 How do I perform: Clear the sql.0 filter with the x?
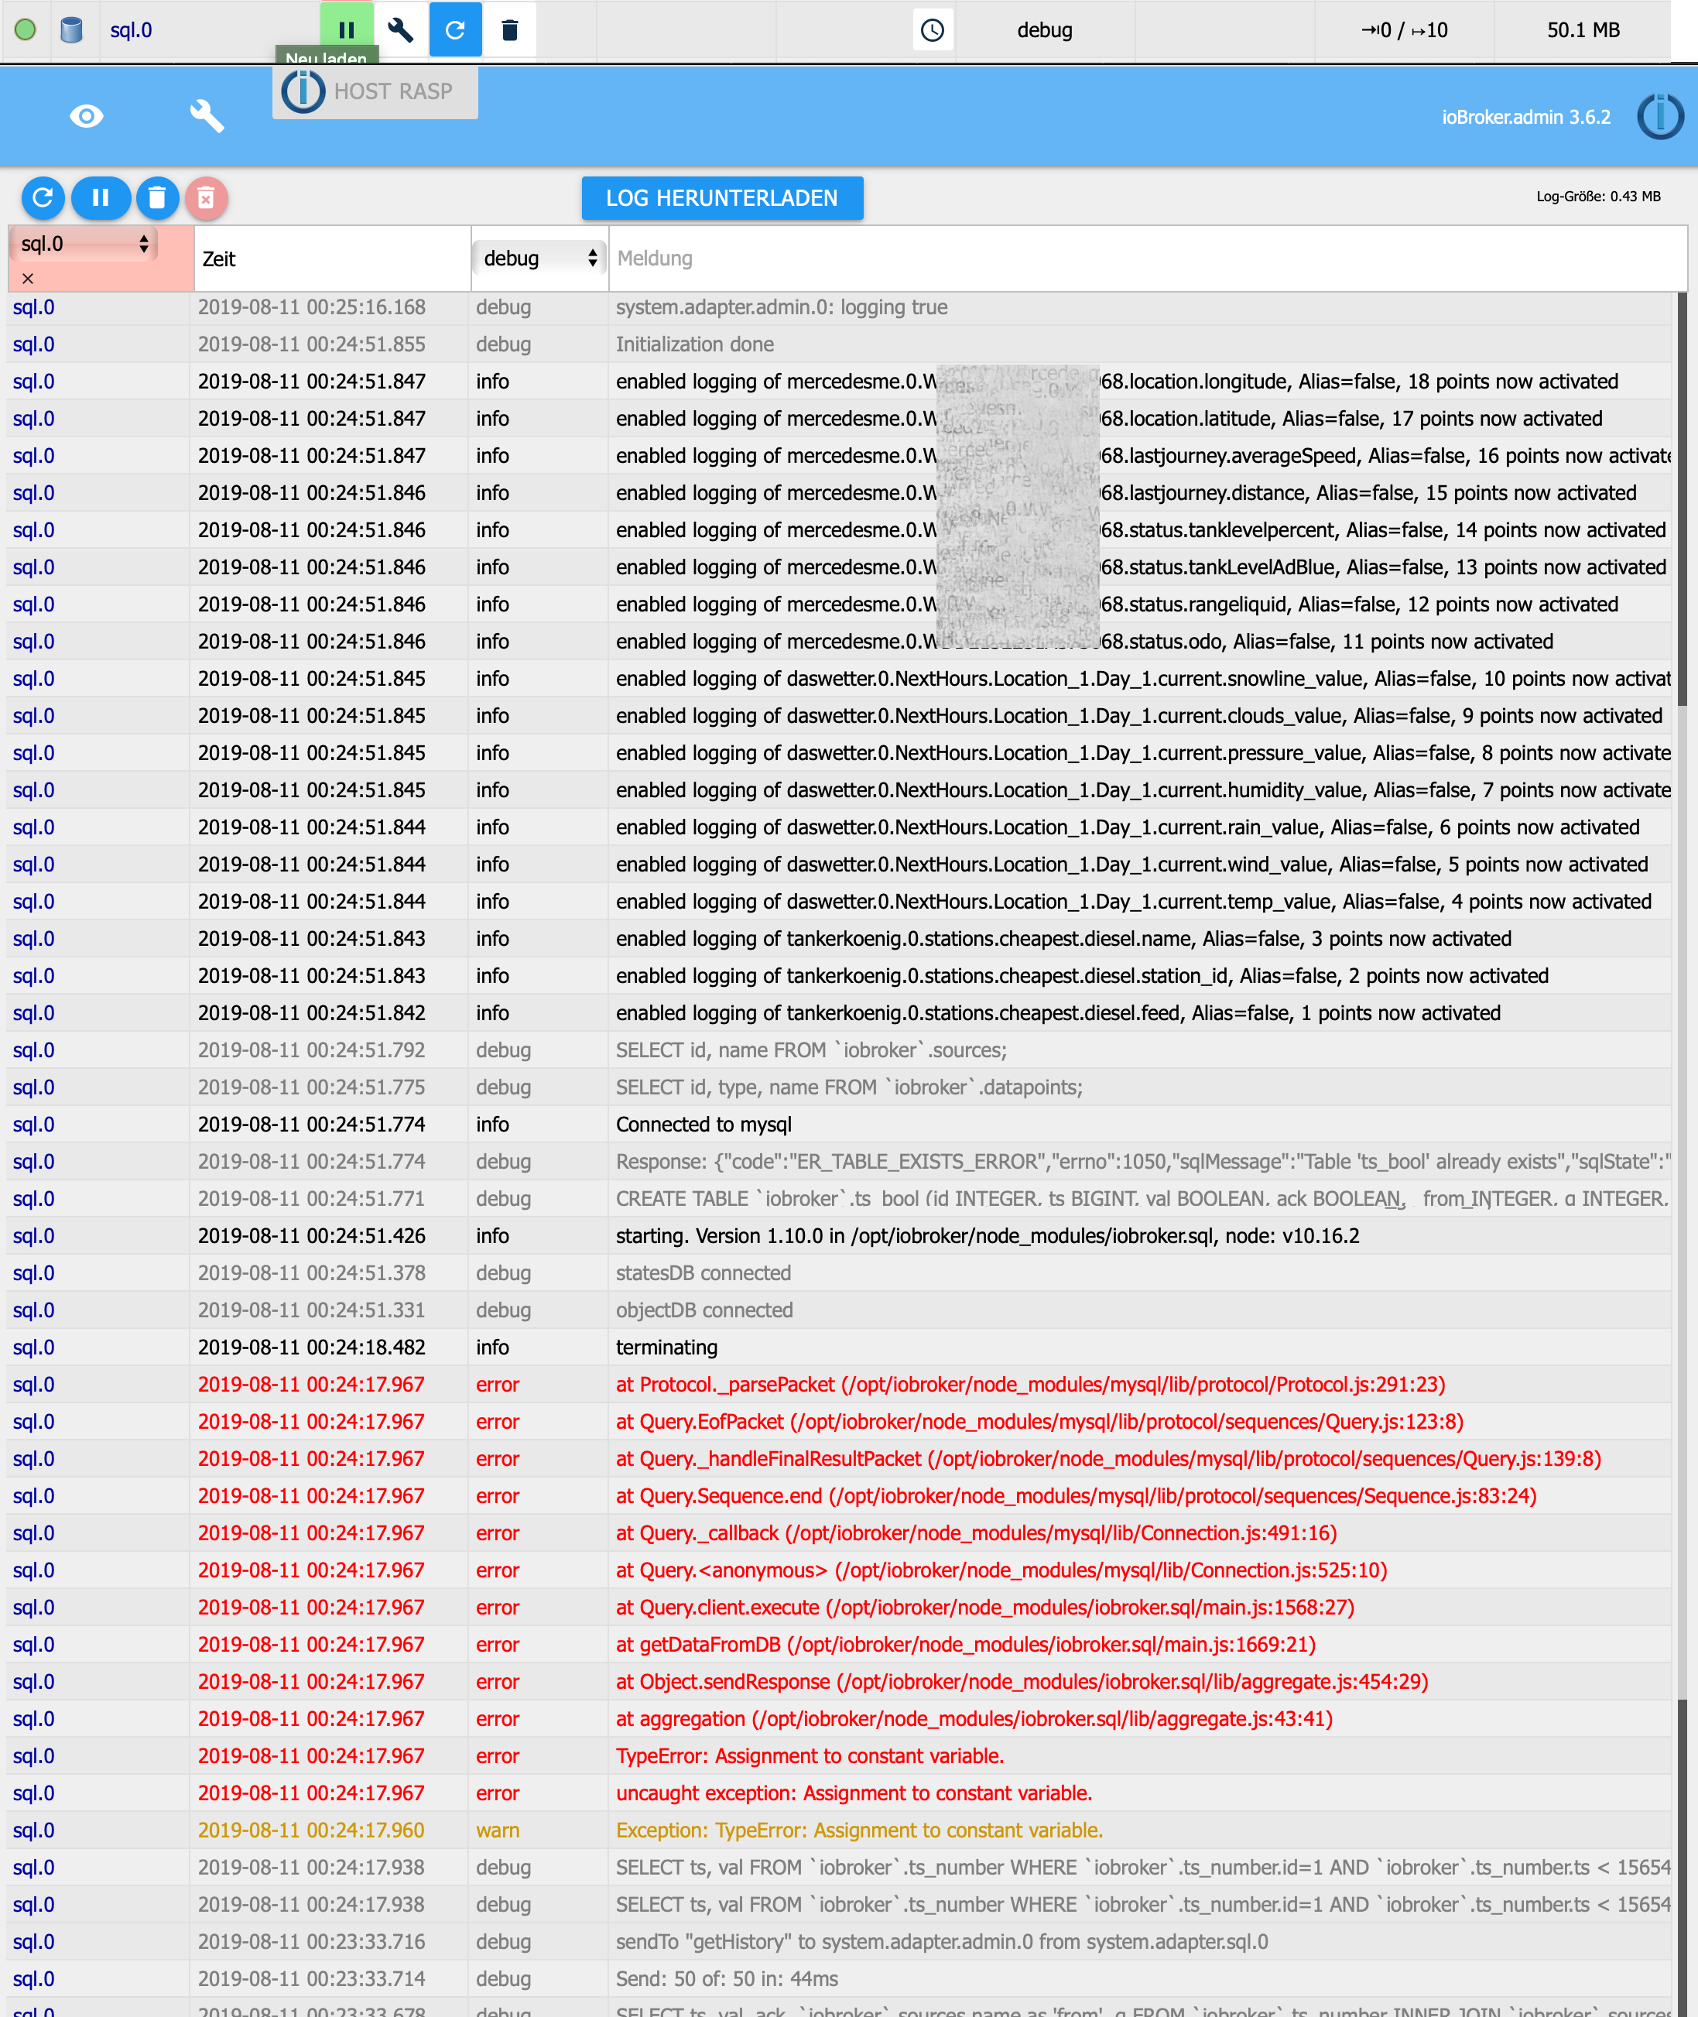pos(28,278)
